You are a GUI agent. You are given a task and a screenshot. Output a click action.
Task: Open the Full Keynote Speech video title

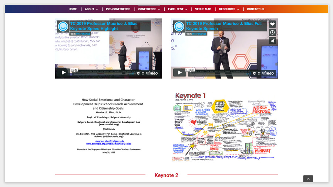click(224, 26)
